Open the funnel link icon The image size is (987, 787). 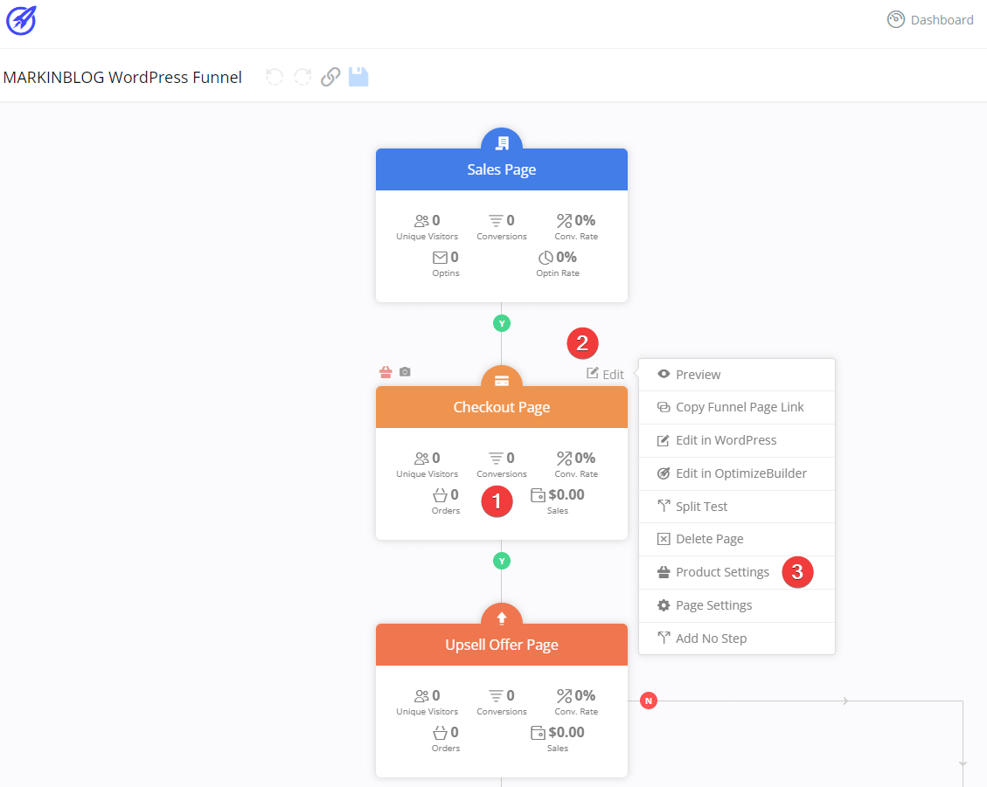tap(330, 77)
